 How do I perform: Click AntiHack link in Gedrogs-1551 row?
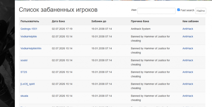(188, 29)
